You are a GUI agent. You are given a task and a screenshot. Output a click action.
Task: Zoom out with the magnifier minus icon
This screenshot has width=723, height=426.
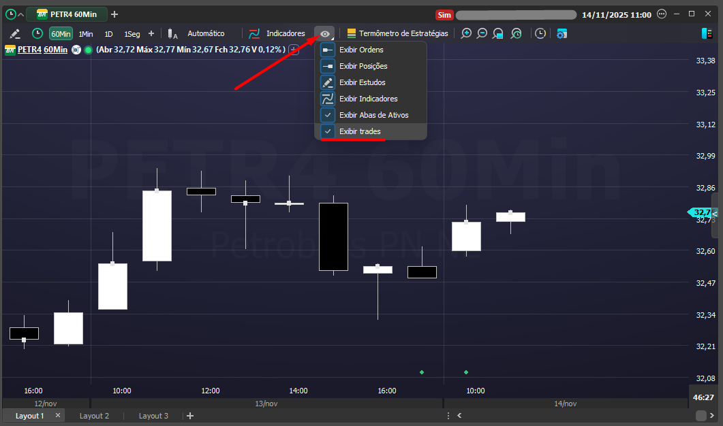pyautogui.click(x=482, y=33)
